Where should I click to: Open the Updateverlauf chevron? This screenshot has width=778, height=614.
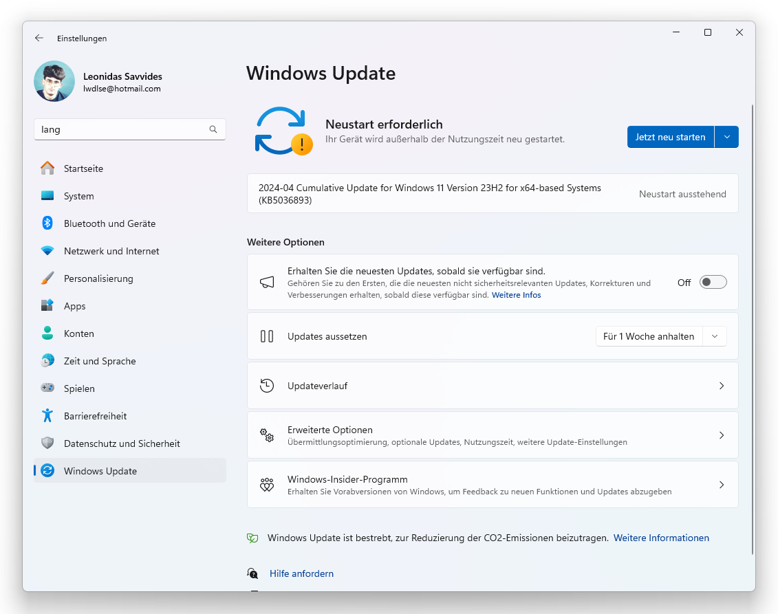click(x=722, y=386)
